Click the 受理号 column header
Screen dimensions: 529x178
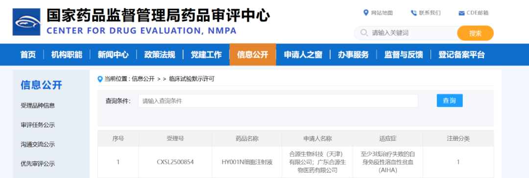(x=175, y=138)
